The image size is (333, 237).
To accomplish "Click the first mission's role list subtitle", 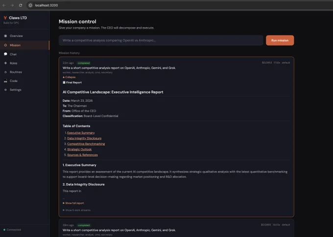I will (88, 72).
